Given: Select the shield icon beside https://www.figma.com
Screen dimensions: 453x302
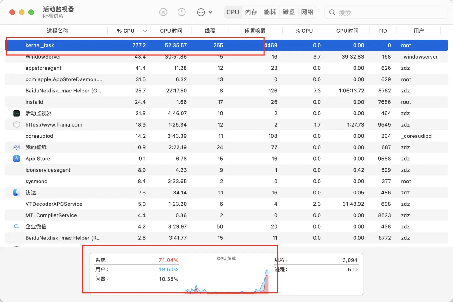Looking at the screenshot, I should [x=17, y=125].
